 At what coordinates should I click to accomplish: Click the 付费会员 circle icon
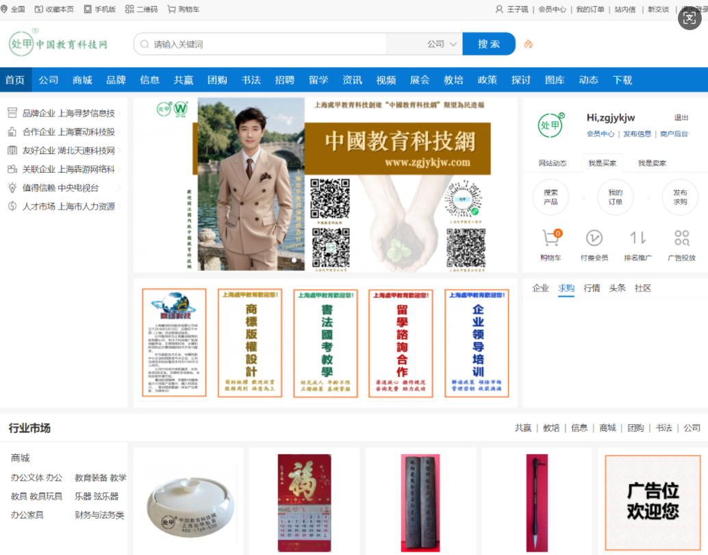coord(594,238)
